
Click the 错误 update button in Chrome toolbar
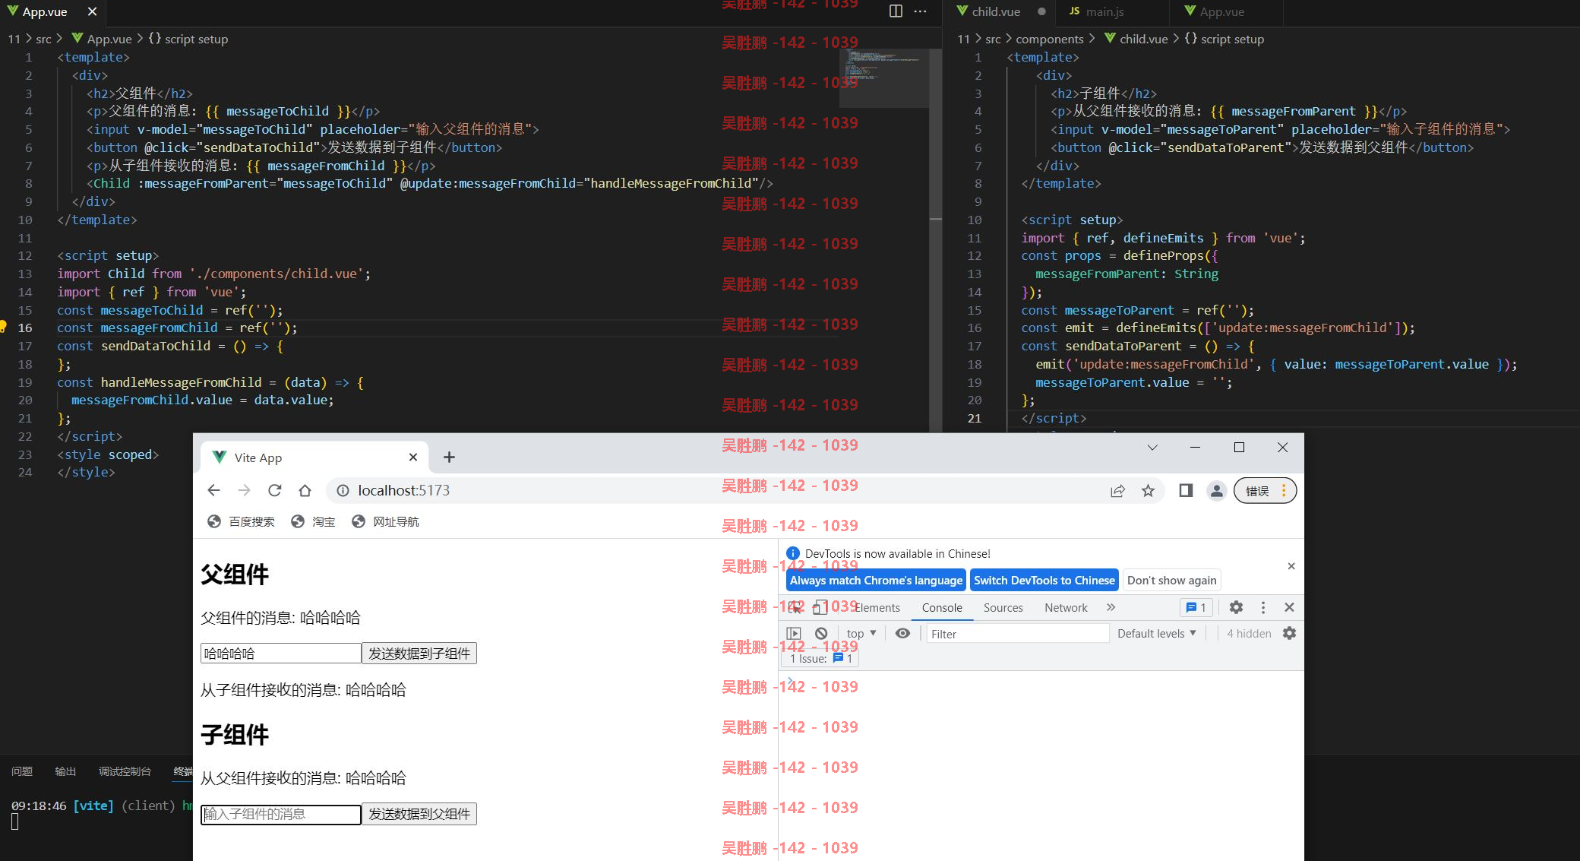[1265, 491]
